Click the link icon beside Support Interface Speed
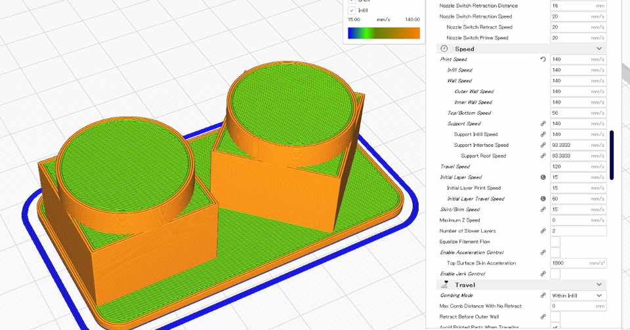This screenshot has height=330, width=630. 543,146
